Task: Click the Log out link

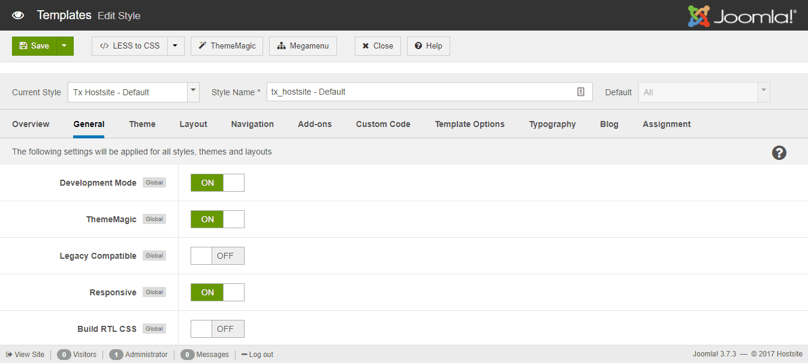Action: pyautogui.click(x=258, y=355)
